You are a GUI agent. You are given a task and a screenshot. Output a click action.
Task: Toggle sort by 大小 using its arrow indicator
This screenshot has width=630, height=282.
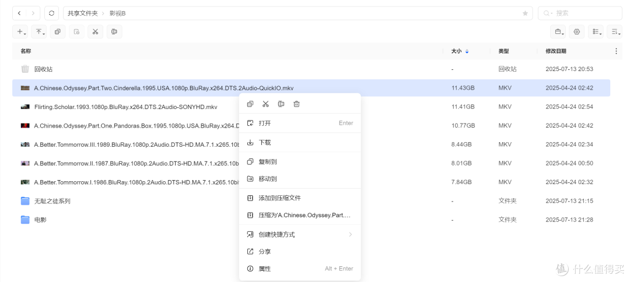467,51
